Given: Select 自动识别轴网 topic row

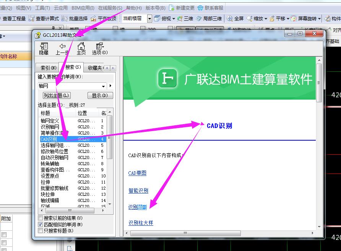Looking at the screenshot, I should pos(73,157).
